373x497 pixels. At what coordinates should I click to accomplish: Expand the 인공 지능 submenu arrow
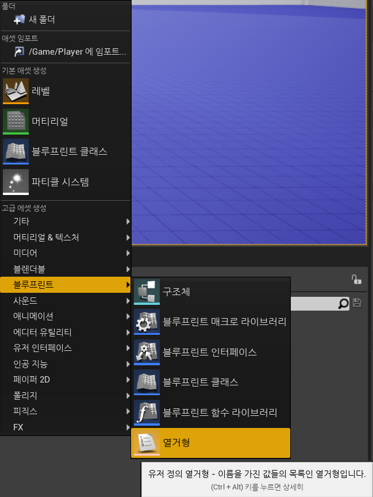click(128, 364)
